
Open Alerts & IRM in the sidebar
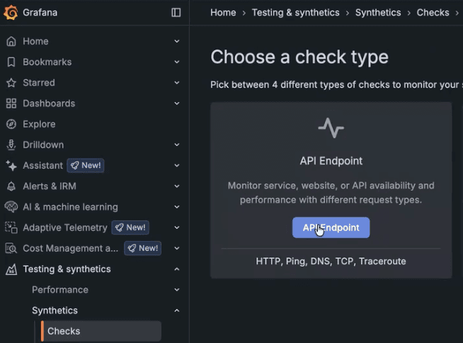click(50, 186)
